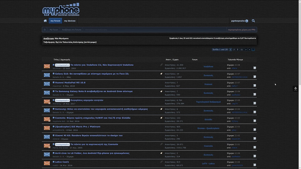Go to last post of Vodafone CU thread

click(x=255, y=68)
